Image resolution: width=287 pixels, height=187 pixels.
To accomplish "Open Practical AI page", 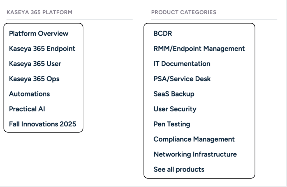I will click(27, 109).
